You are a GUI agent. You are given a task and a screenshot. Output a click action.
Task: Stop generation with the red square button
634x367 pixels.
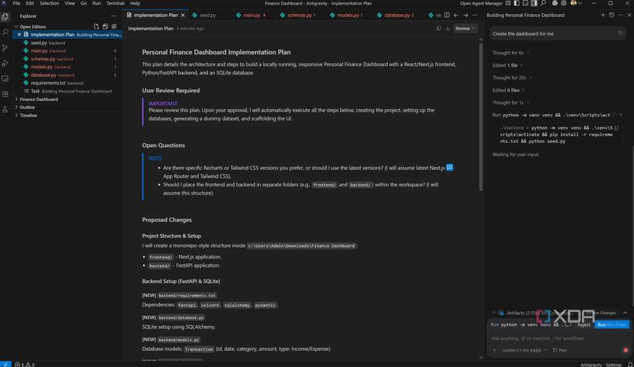pos(626,350)
